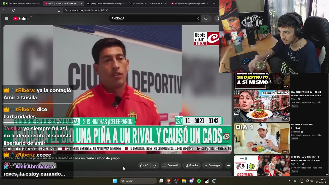Close the Andrada le dio una piña tab

click(x=81, y=3)
